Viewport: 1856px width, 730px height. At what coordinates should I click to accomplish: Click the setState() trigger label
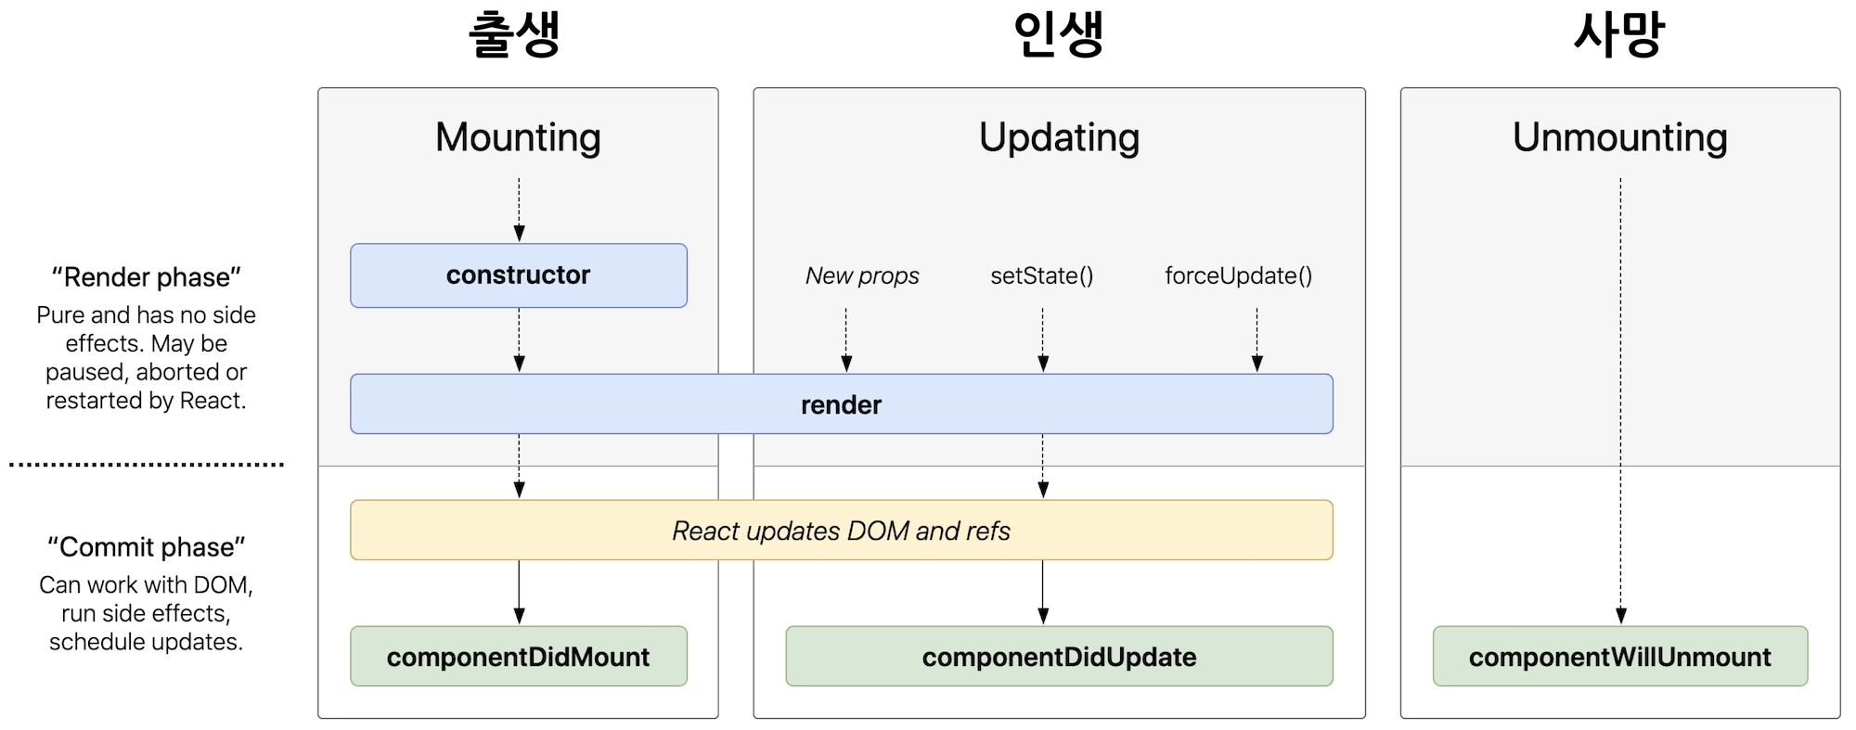click(x=1042, y=275)
